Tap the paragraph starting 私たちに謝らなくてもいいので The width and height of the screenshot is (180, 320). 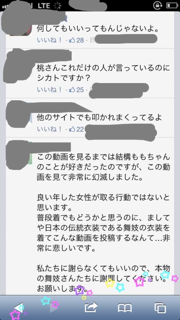coord(103,278)
